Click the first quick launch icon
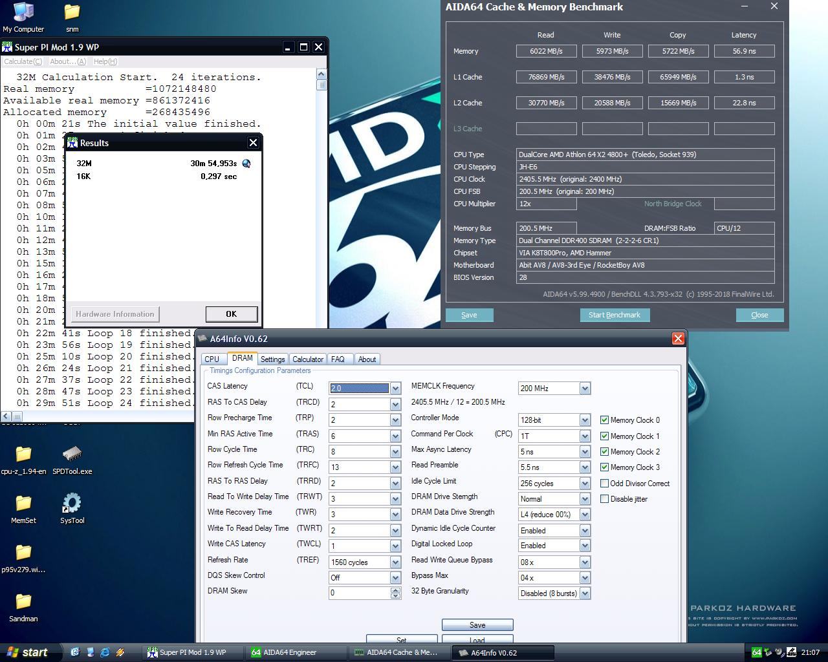The height and width of the screenshot is (662, 828). 75,652
